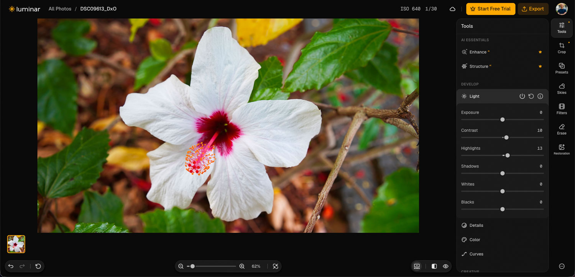Select the Erase tool

562,129
